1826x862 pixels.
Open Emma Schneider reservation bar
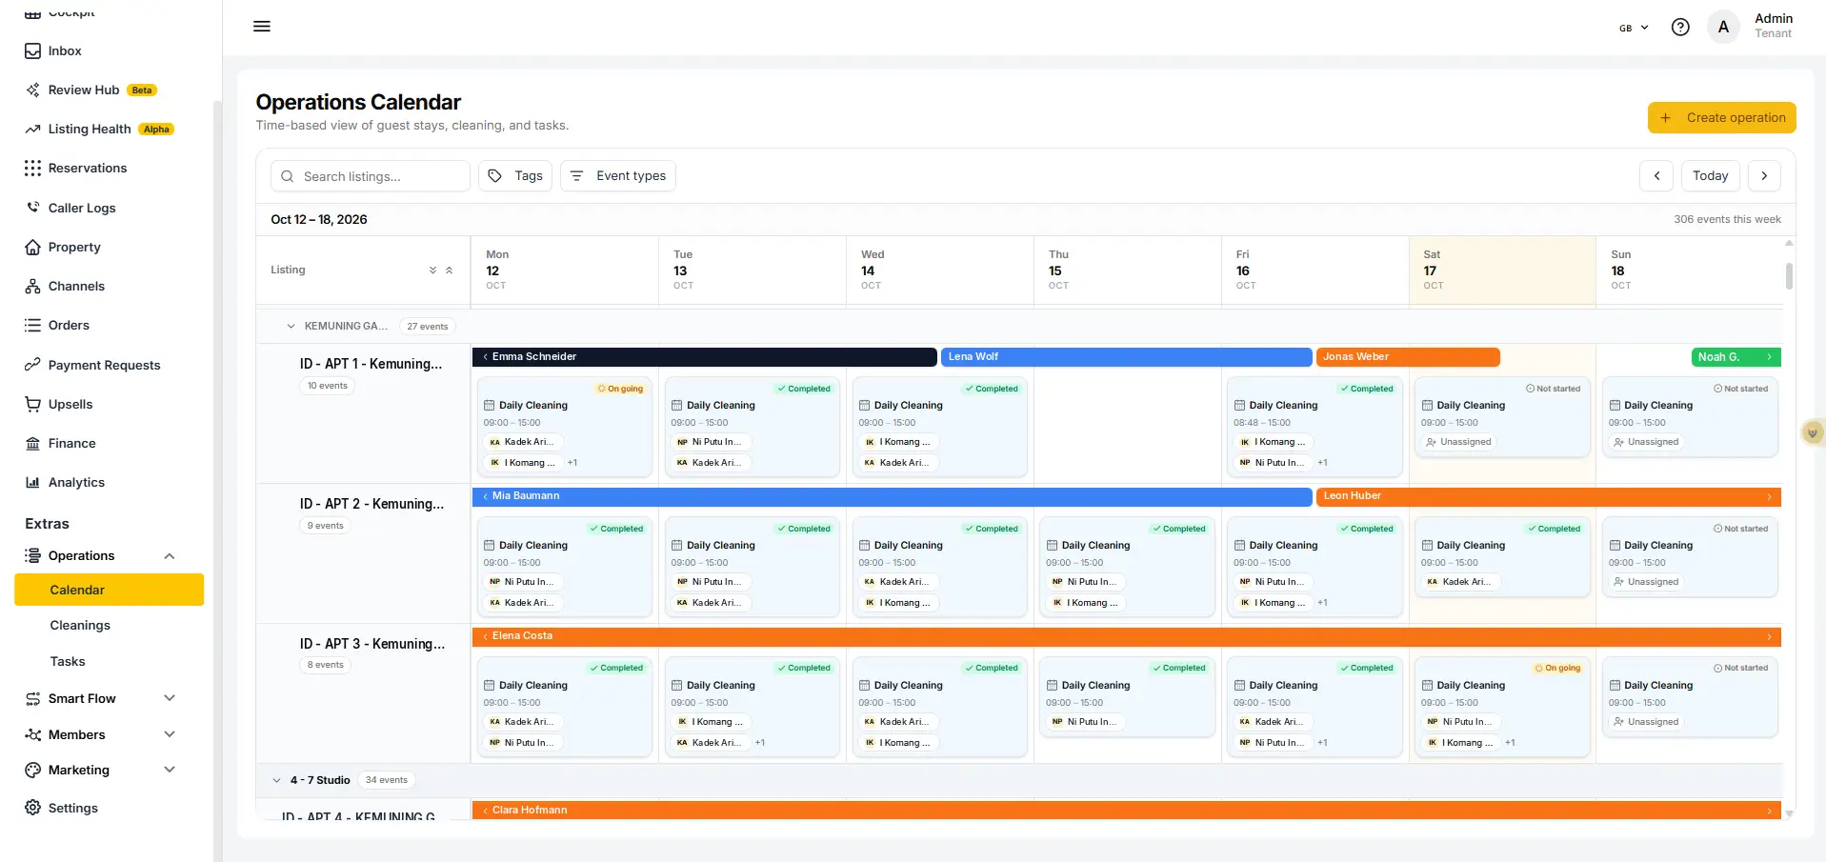click(x=704, y=356)
